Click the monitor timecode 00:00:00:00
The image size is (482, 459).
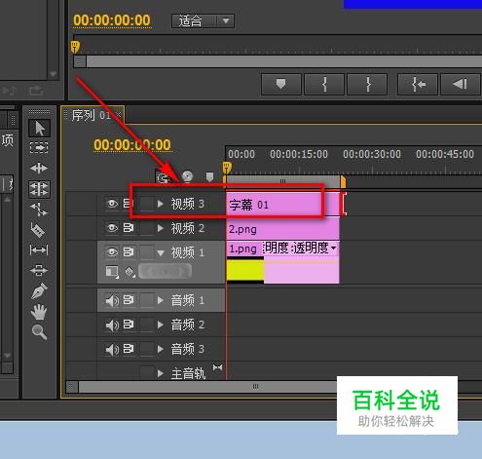112,20
